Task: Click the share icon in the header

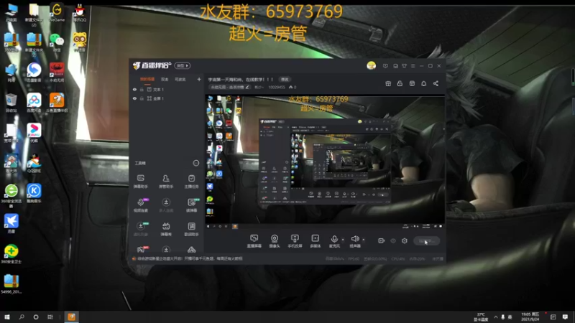Action: [436, 83]
